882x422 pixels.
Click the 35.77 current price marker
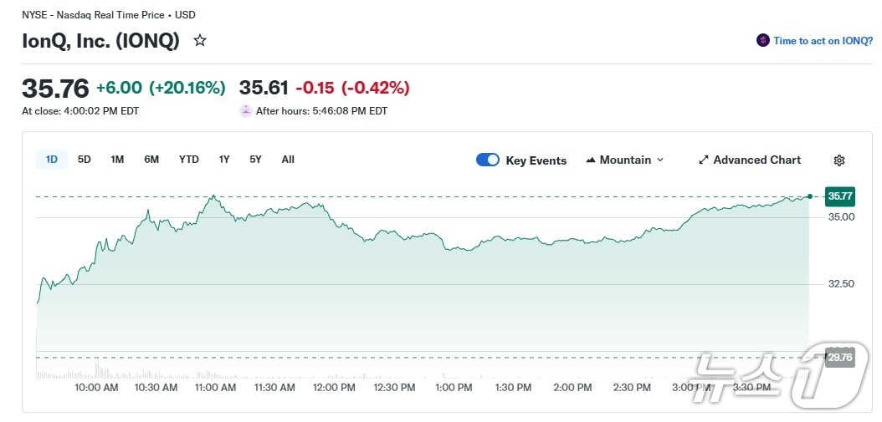tap(839, 196)
